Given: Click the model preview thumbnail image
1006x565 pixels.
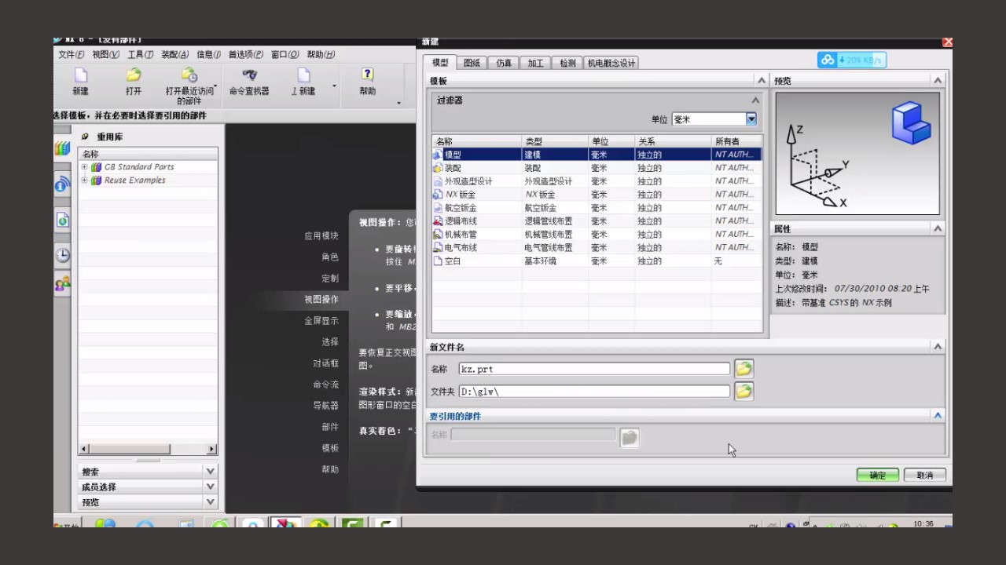Looking at the screenshot, I should tap(857, 154).
